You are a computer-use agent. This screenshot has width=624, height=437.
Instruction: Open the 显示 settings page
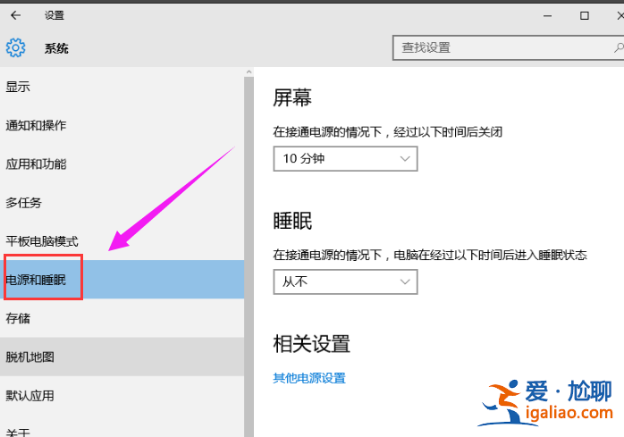[x=122, y=87]
